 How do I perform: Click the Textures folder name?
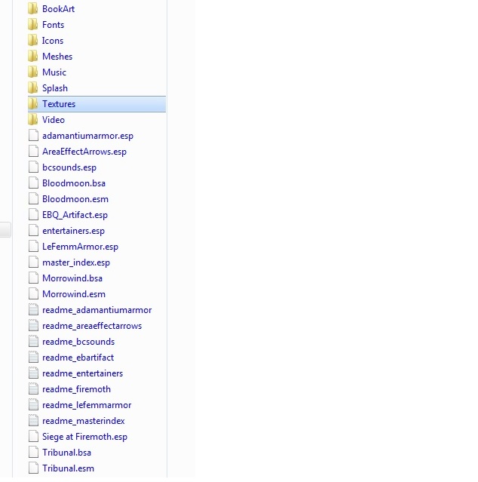click(59, 104)
